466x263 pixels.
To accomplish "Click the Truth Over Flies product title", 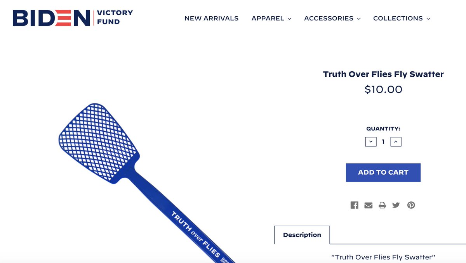I will [x=383, y=74].
